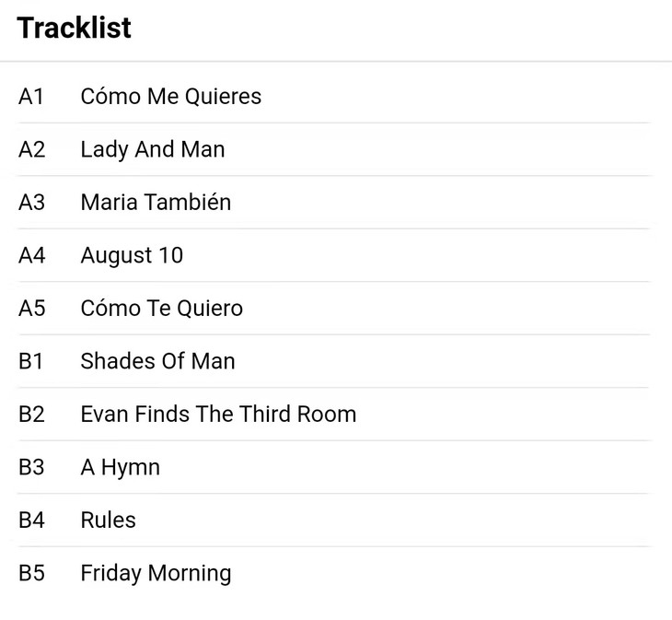
Task: Click the A3 track position
Action: coord(31,203)
